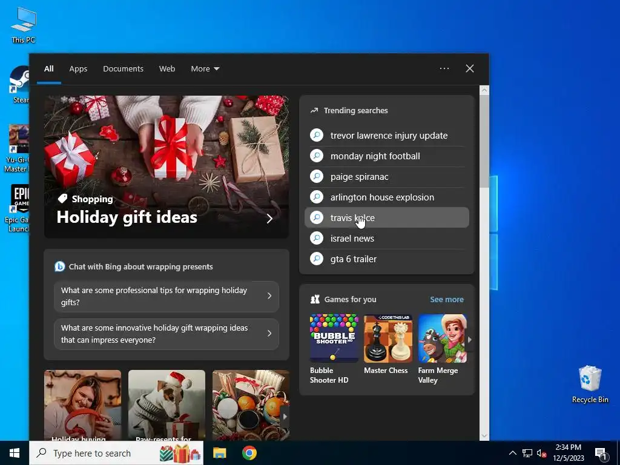620x465 pixels.
Task: Open the three-dots options menu
Action: tap(444, 68)
